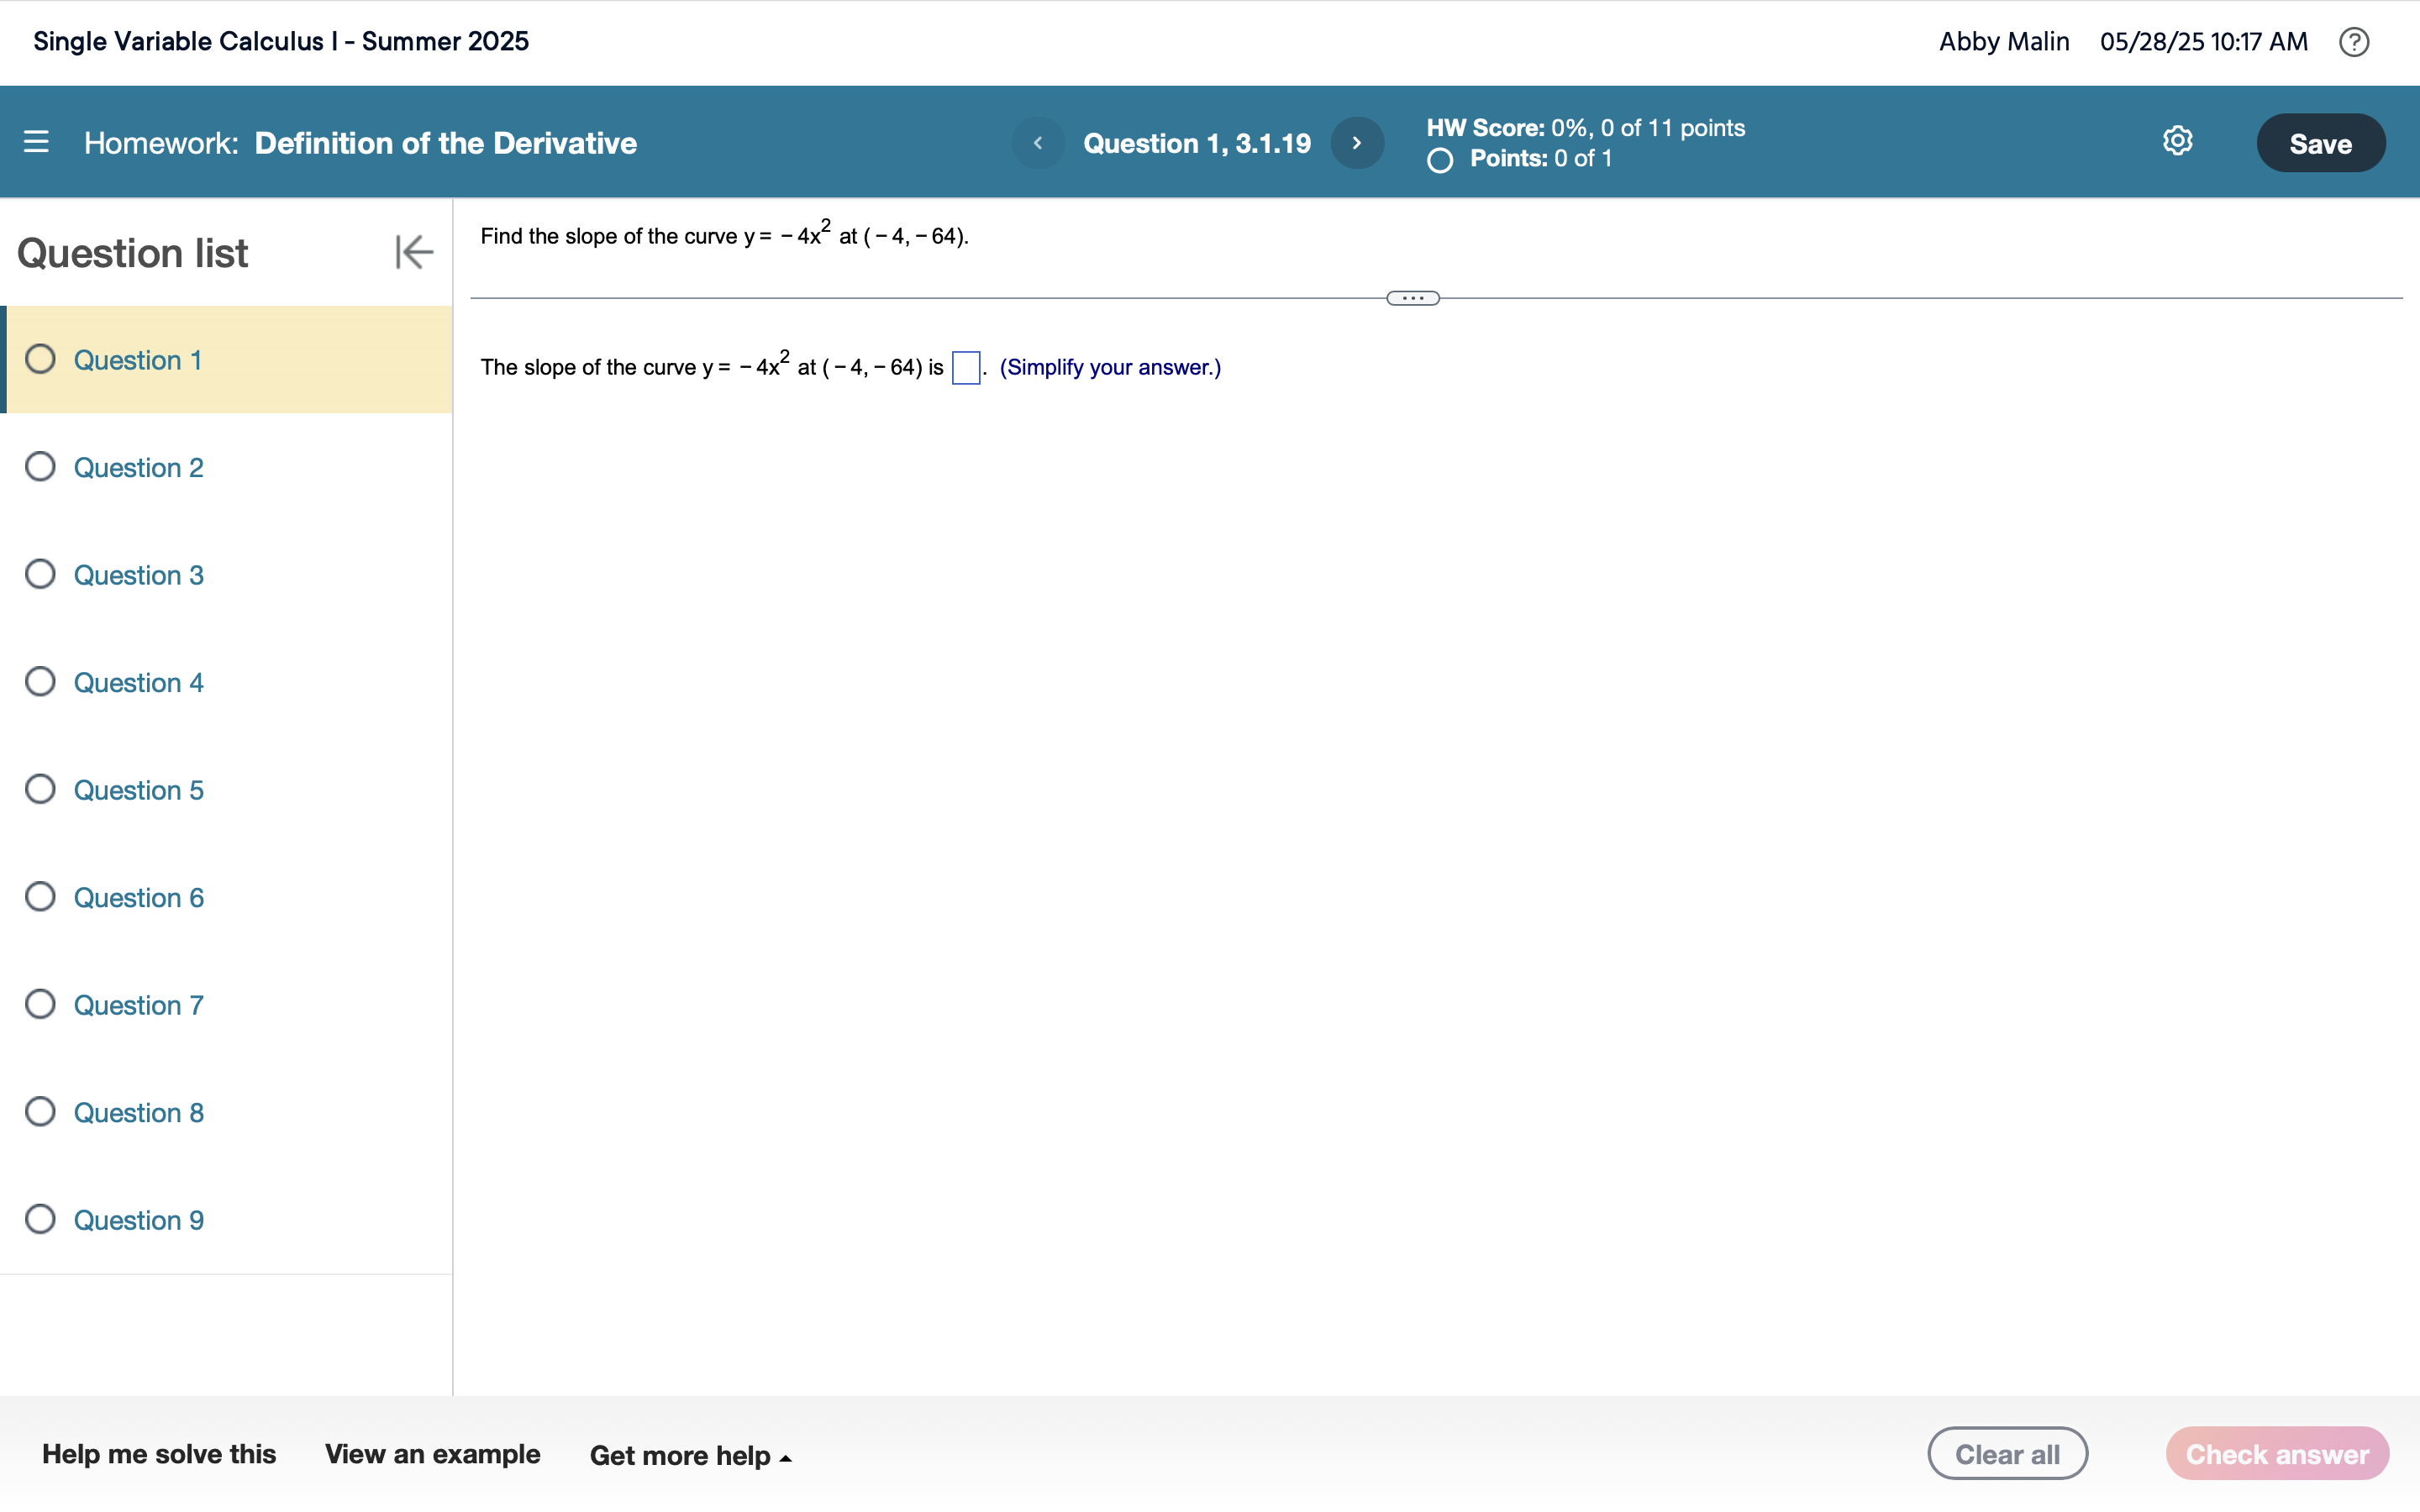This screenshot has width=2420, height=1512.
Task: Open Question 3 from the list
Action: click(138, 575)
